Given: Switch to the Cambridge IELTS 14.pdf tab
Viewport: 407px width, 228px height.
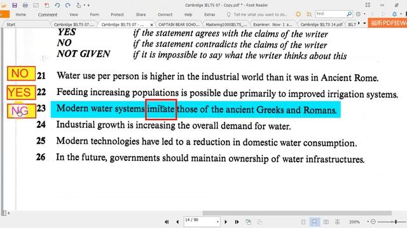Looking at the screenshot, I should (x=321, y=25).
